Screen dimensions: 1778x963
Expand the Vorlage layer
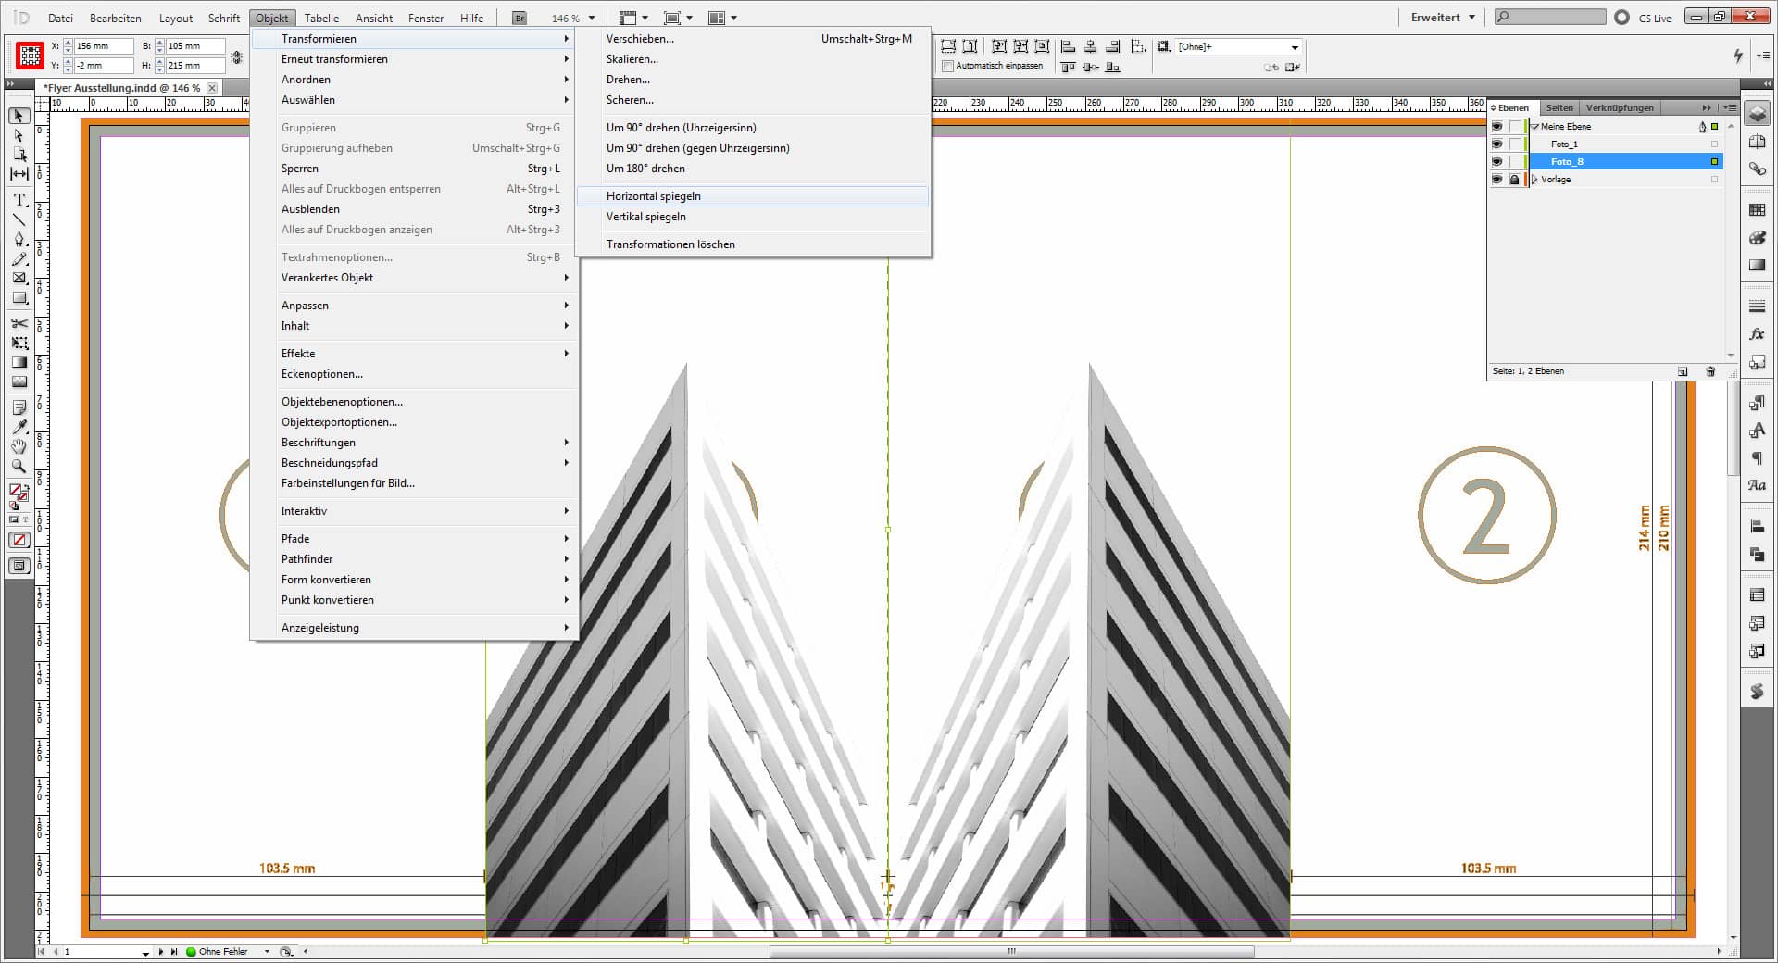(x=1534, y=180)
